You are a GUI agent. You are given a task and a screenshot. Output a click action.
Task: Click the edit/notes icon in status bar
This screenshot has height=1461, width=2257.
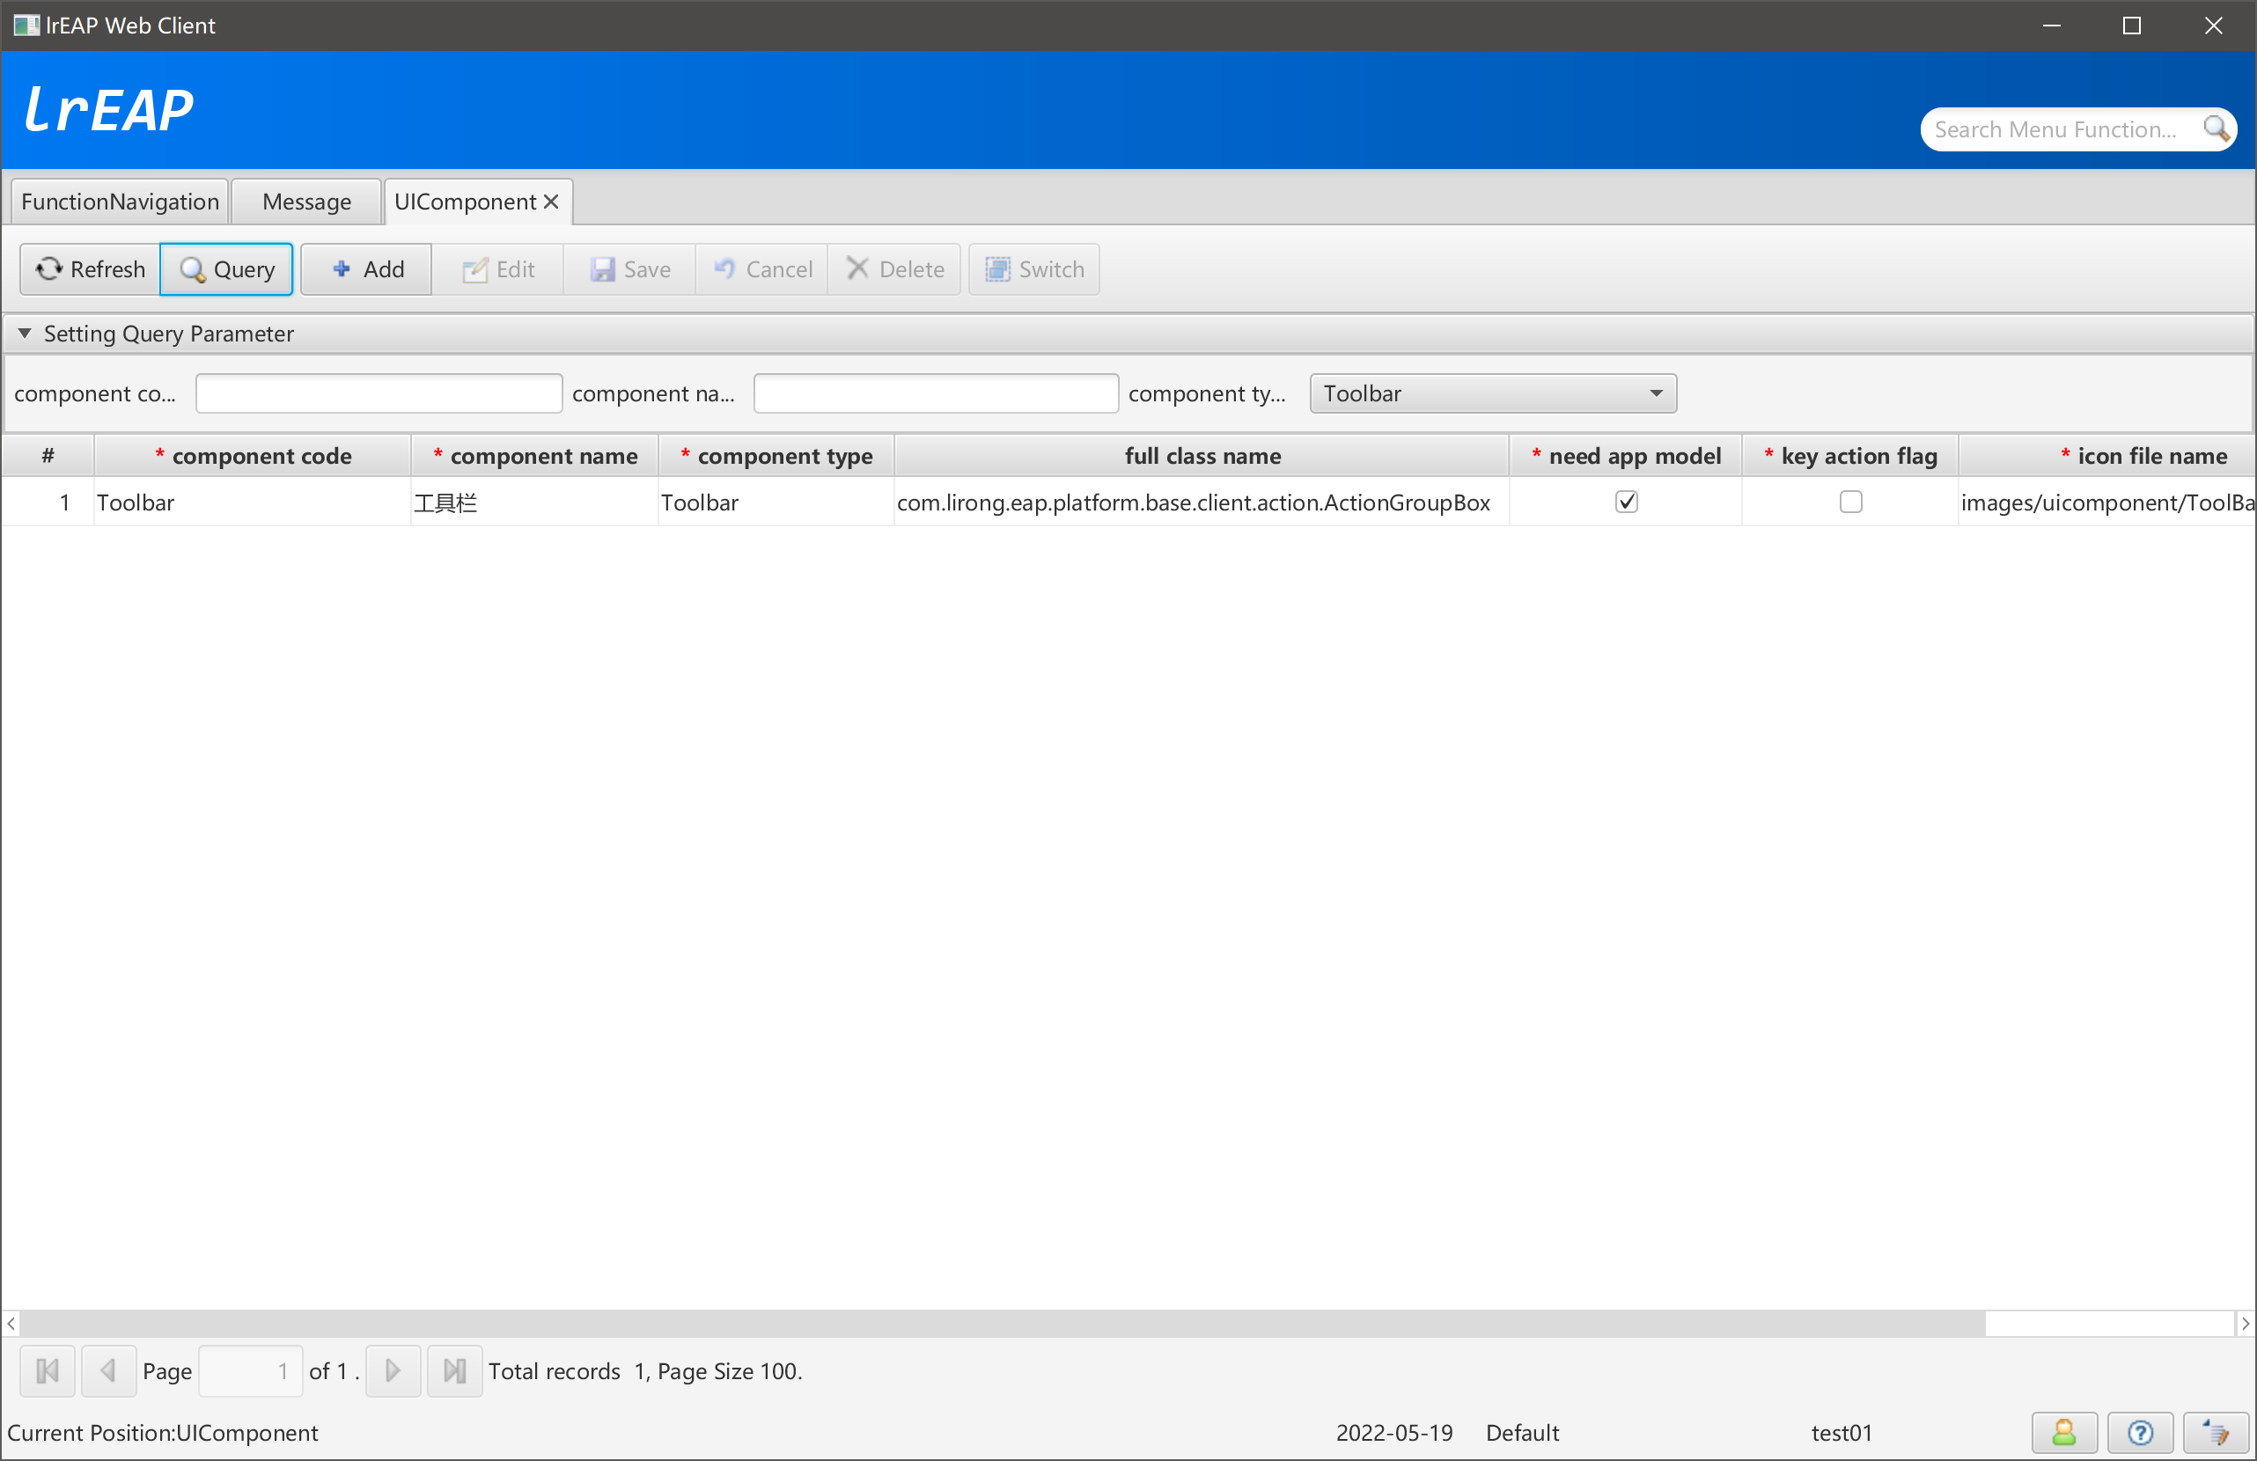pos(2216,1432)
